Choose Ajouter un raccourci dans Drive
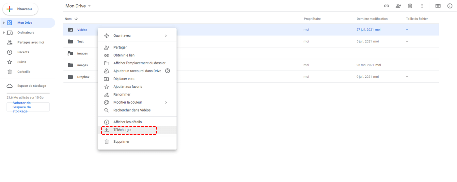The width and height of the screenshot is (457, 182). point(137,71)
